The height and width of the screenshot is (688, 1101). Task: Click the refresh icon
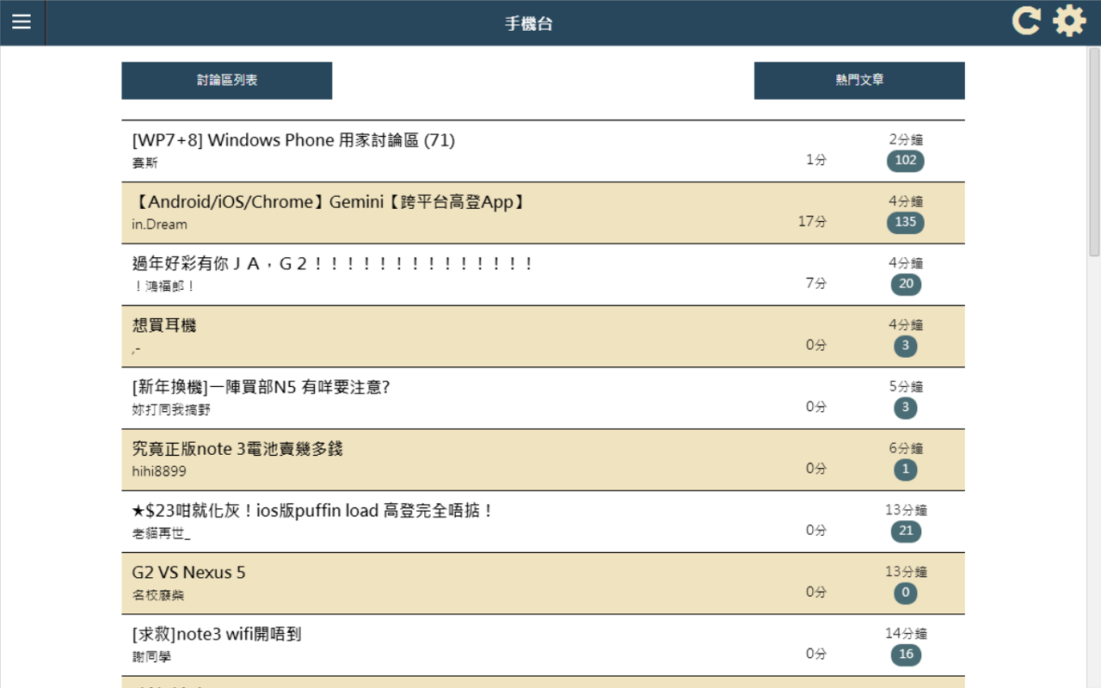[1025, 21]
